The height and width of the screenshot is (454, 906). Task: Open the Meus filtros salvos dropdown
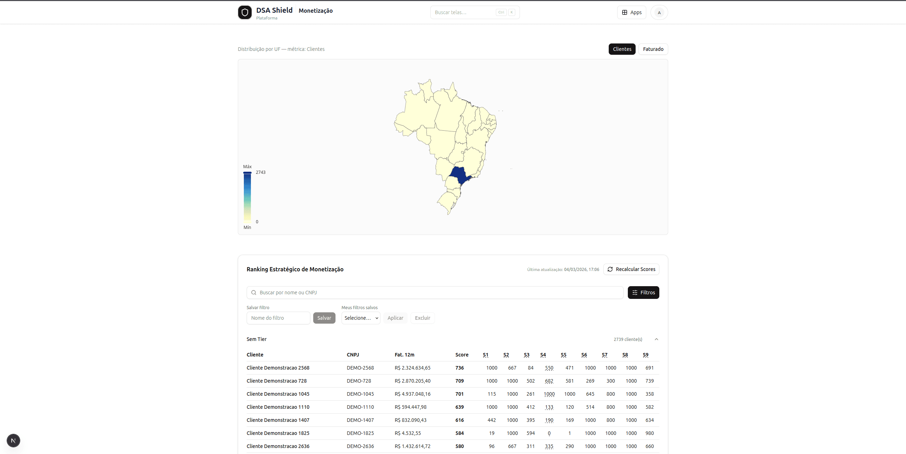[x=361, y=318]
